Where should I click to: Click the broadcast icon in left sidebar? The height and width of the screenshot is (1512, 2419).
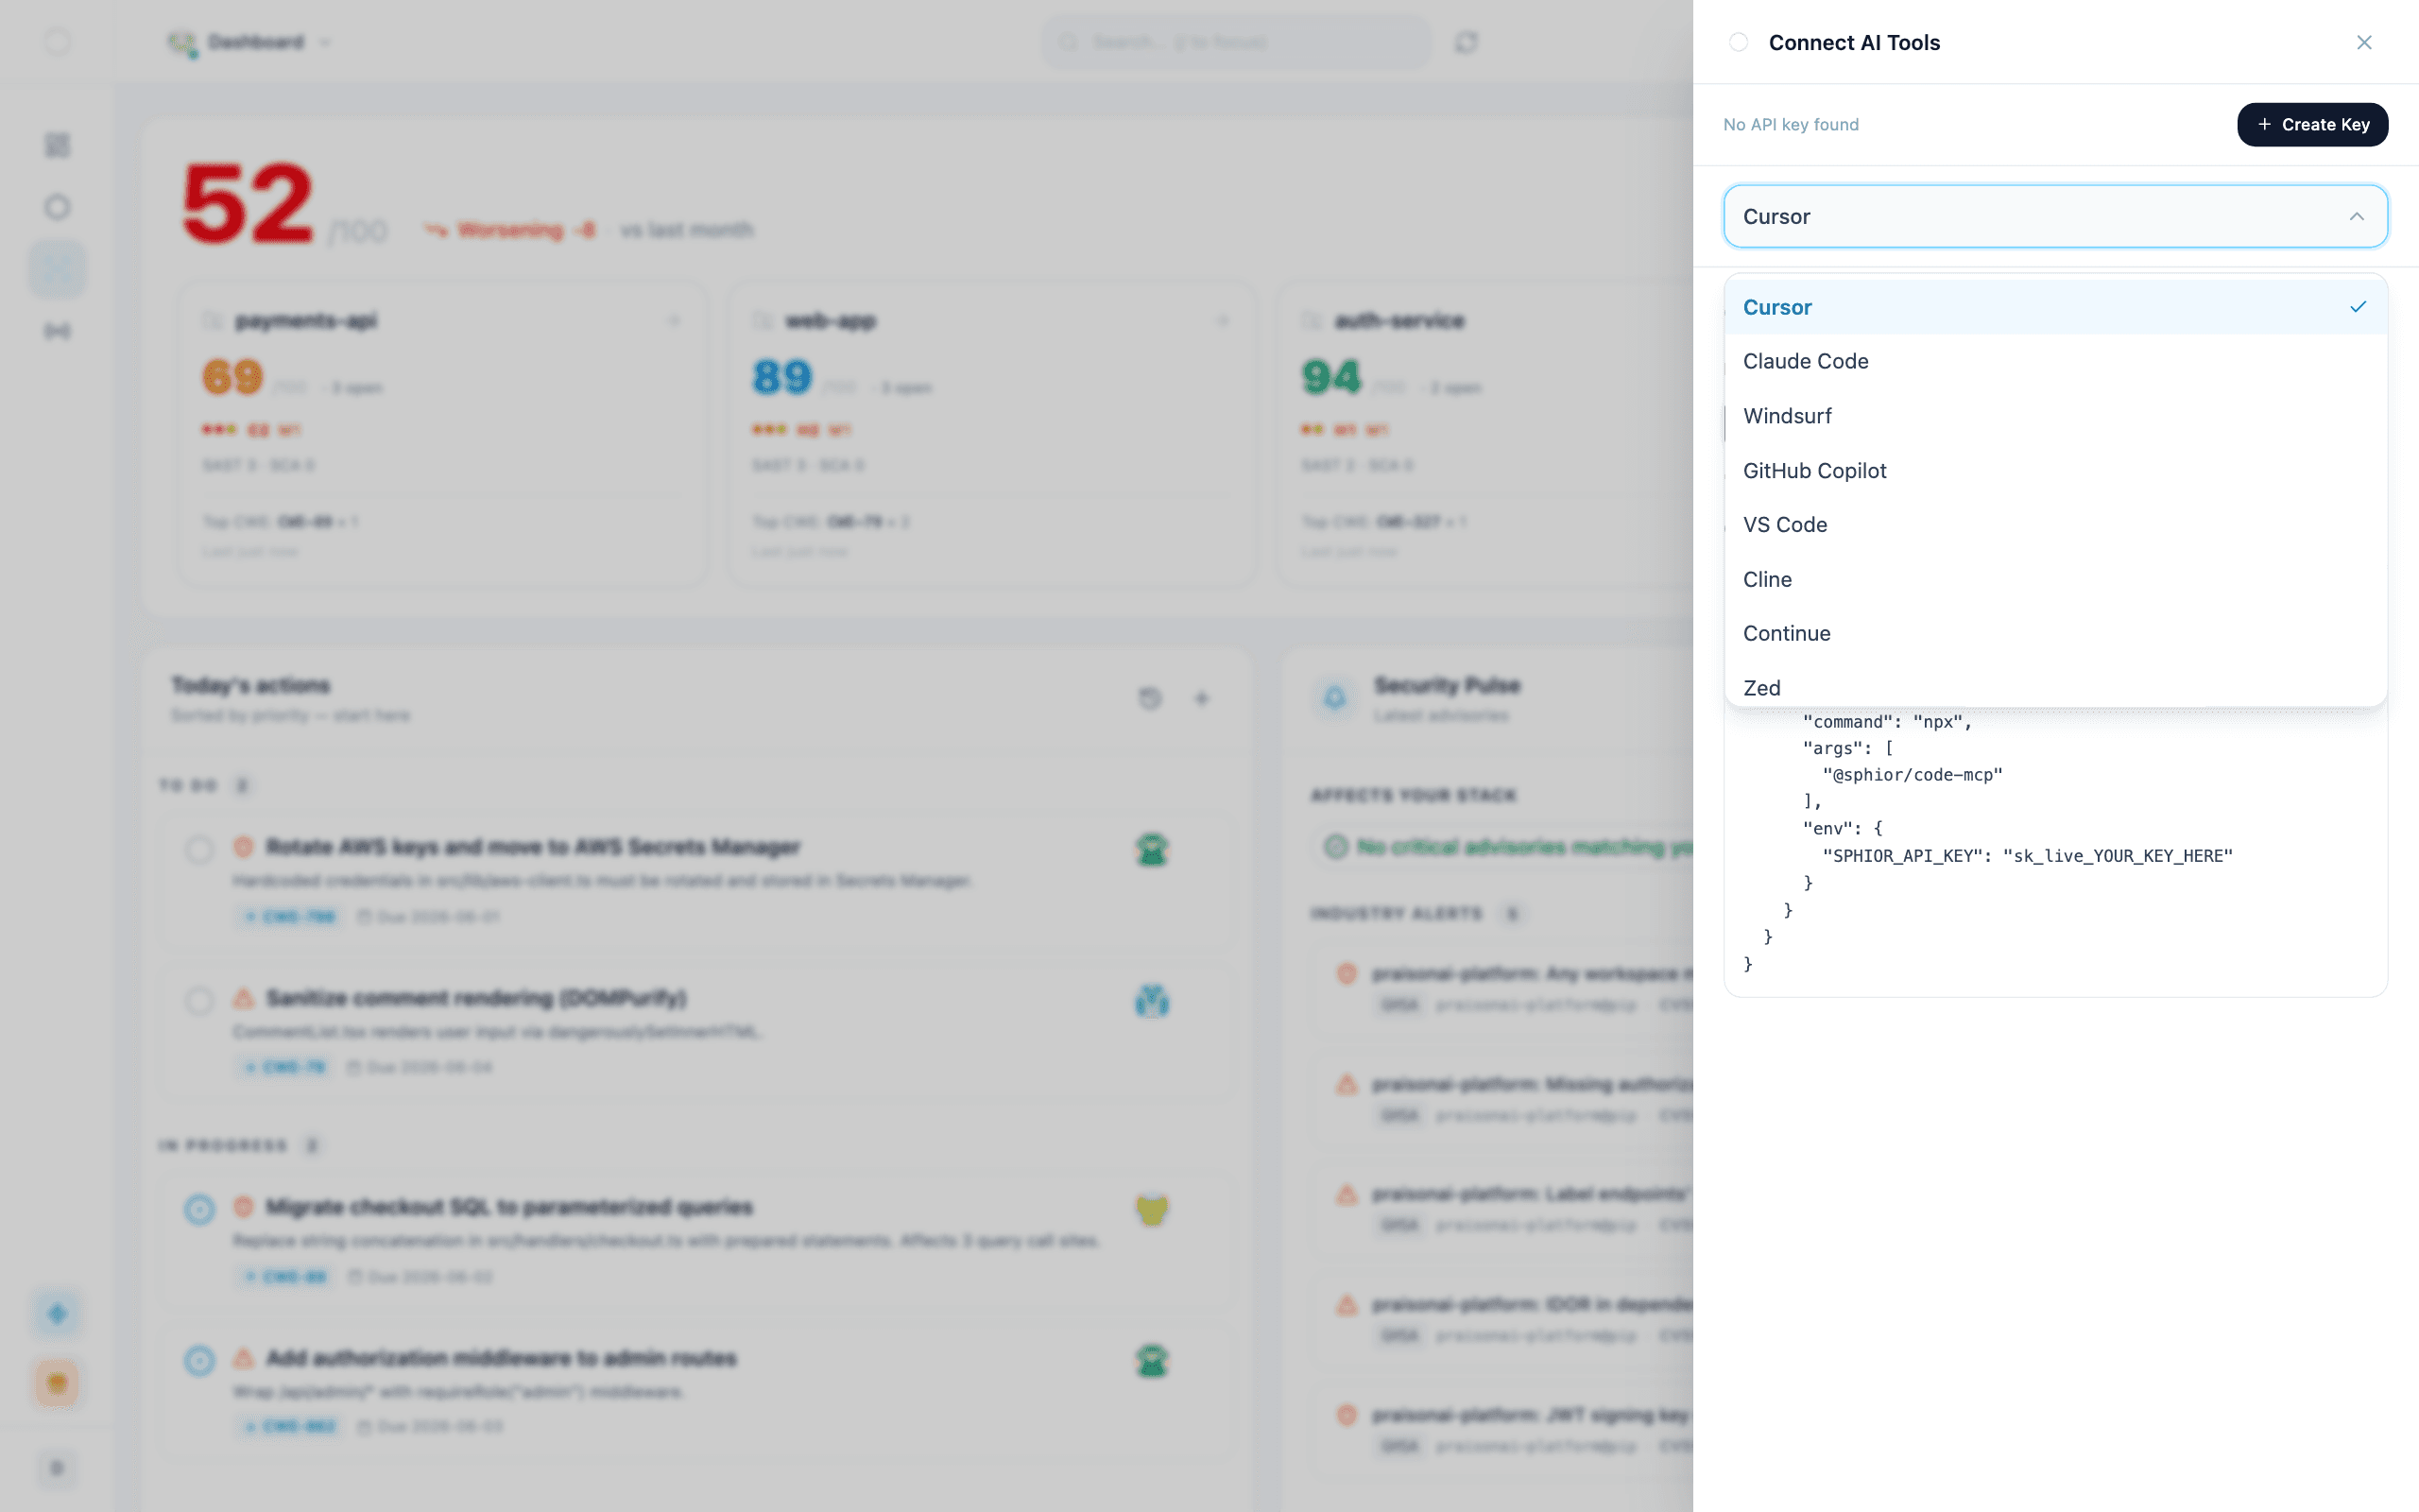pyautogui.click(x=57, y=331)
